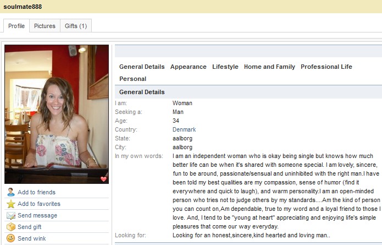Click the Send message link

click(37, 215)
